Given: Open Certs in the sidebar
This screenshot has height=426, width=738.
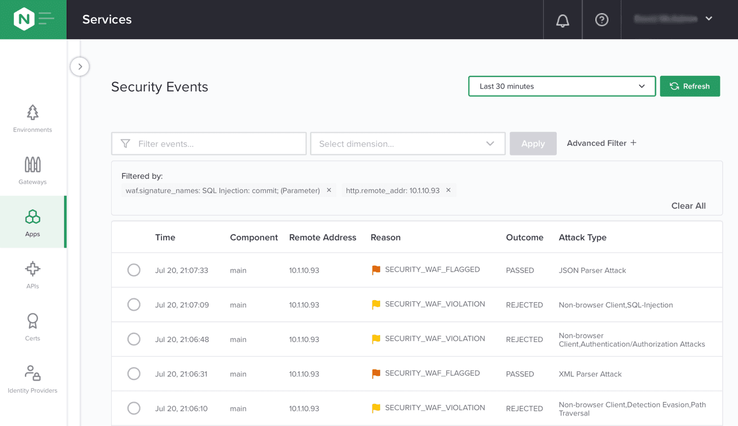Looking at the screenshot, I should 33,326.
